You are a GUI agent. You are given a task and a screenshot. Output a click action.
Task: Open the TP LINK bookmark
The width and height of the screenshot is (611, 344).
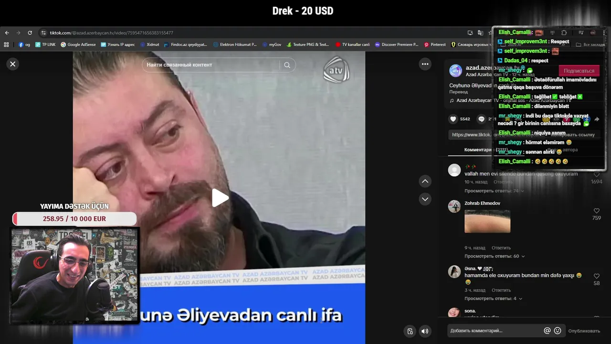coord(45,44)
